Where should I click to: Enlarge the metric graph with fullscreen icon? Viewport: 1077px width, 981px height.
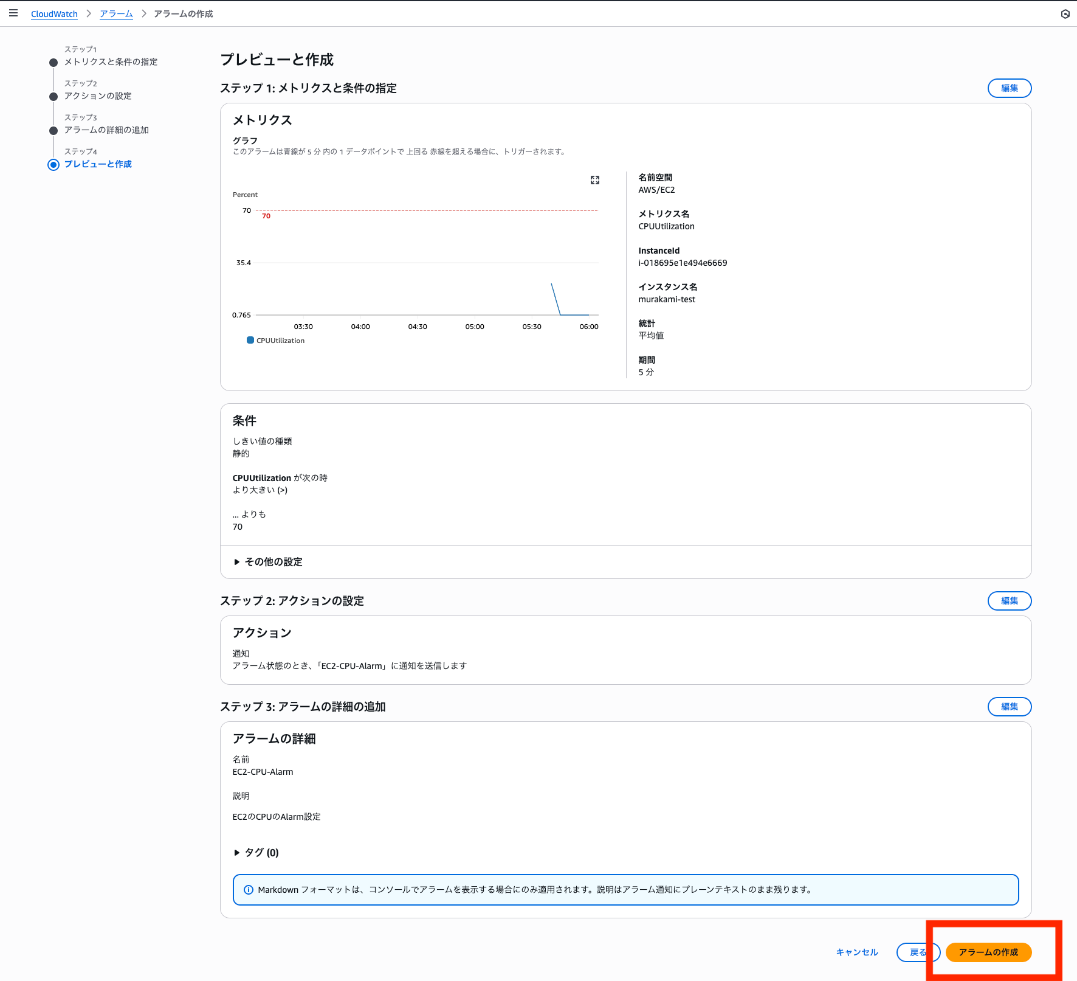point(595,180)
